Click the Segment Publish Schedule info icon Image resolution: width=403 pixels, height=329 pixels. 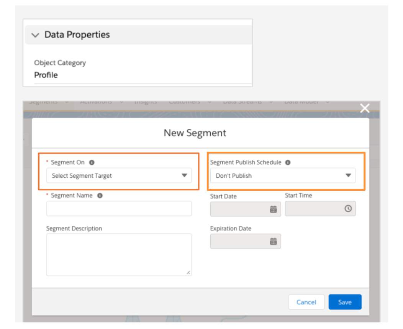coord(288,162)
